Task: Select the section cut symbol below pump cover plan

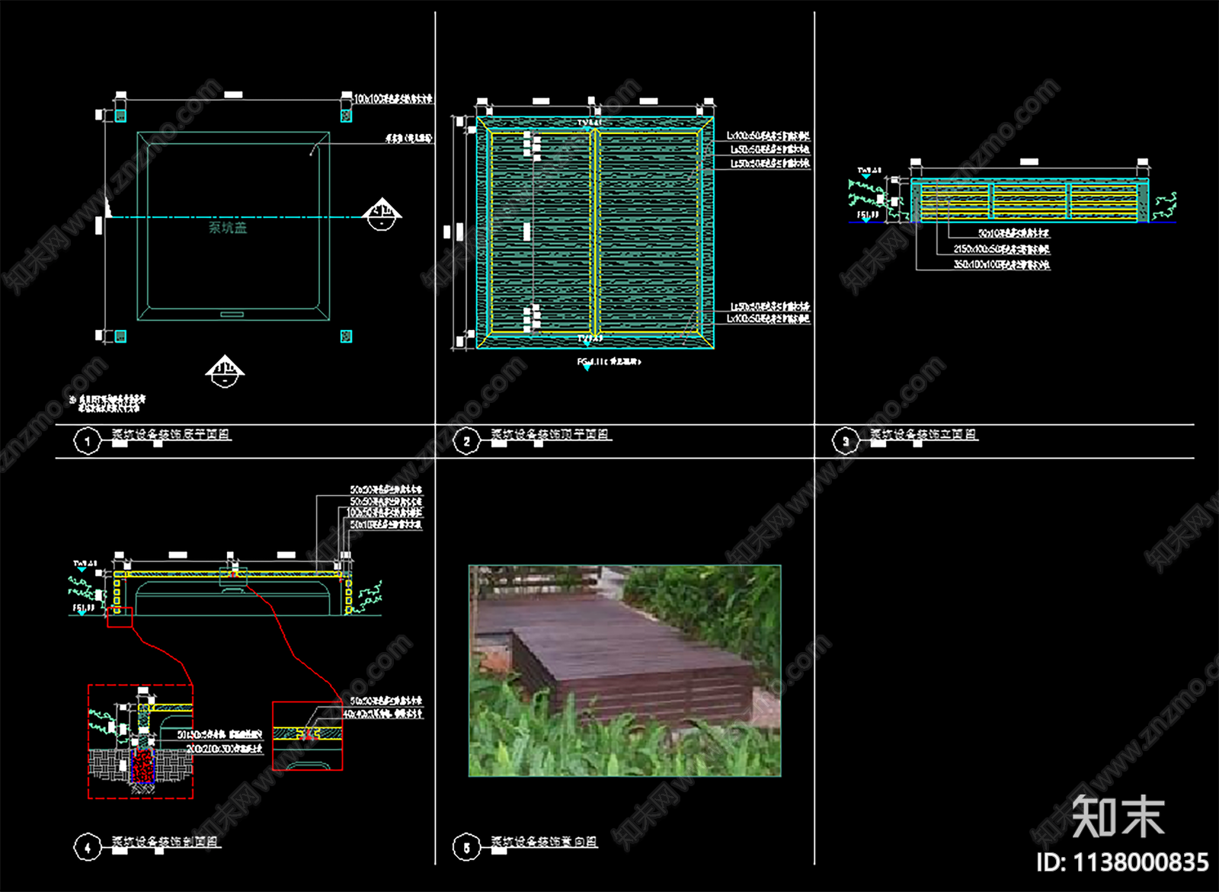Action: 224,371
